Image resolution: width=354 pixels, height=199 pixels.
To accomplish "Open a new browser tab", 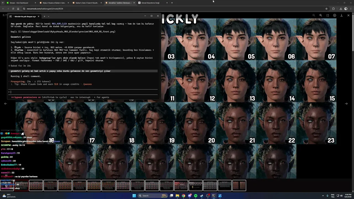I will [172, 3].
